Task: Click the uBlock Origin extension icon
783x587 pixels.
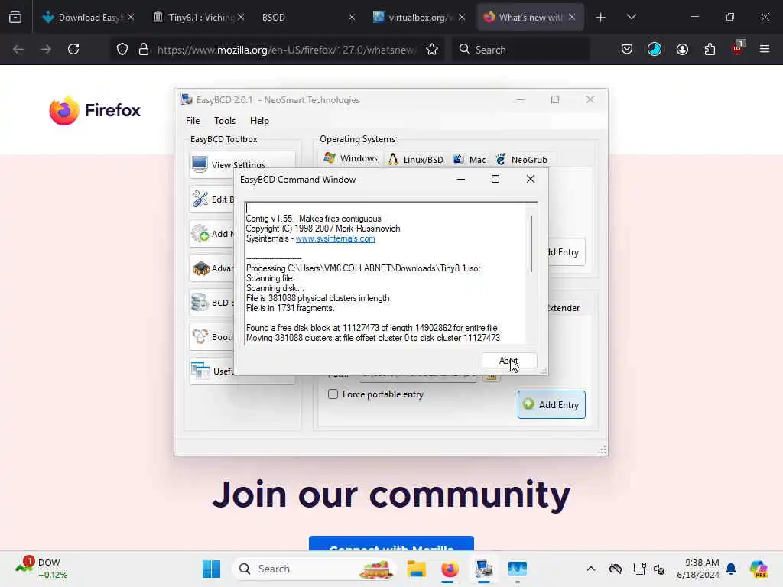Action: click(x=738, y=48)
